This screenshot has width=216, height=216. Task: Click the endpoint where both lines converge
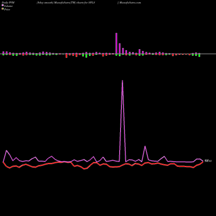(203, 161)
